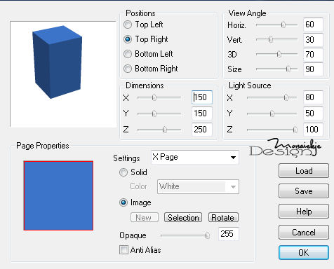Click the Light Source Z value field
Viewport: 334px width, 269px height.
point(313,130)
